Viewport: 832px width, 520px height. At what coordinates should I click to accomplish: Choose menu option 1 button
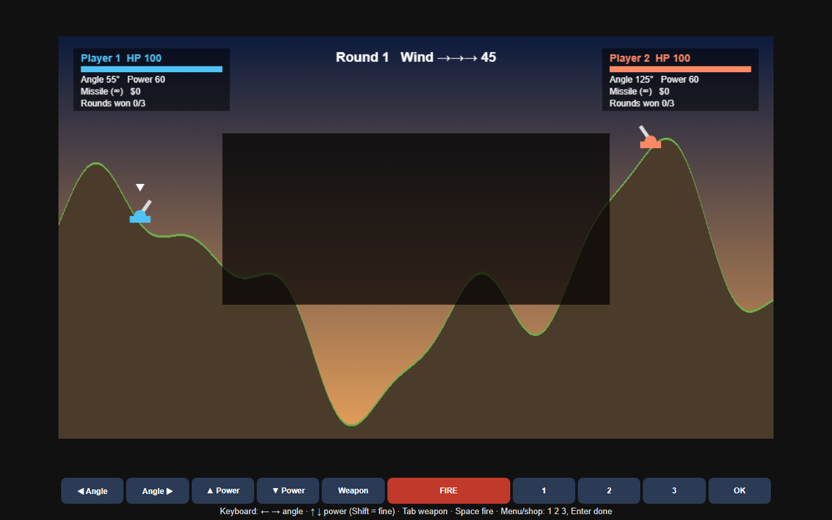coord(544,491)
